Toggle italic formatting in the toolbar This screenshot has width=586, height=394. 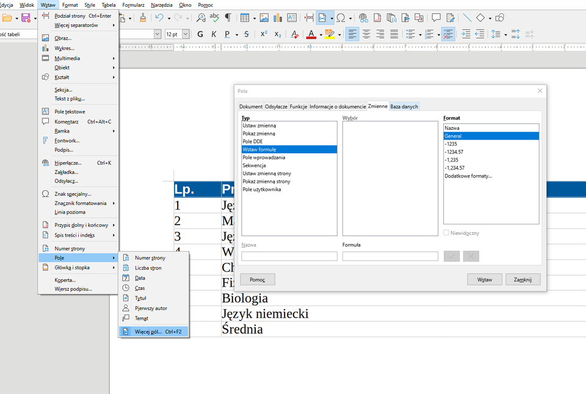pyautogui.click(x=213, y=34)
